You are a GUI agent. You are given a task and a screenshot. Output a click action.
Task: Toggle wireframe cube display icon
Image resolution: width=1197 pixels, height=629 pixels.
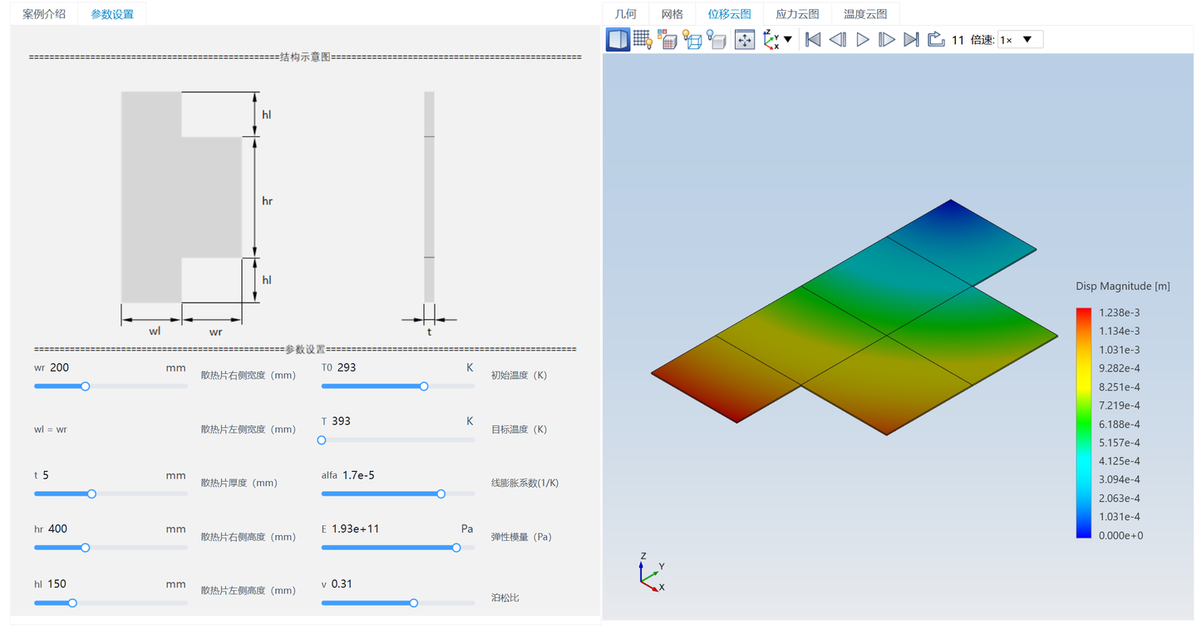(692, 39)
